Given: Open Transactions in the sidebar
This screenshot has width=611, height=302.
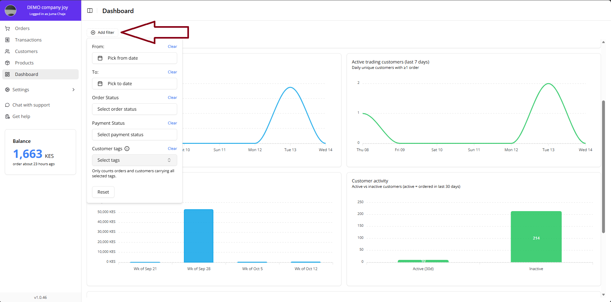Looking at the screenshot, I should click(x=40, y=40).
